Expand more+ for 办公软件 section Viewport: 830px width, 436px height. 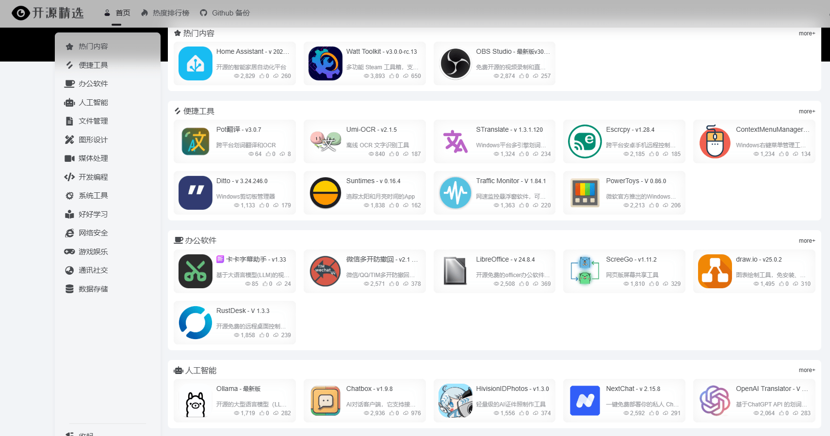coord(806,240)
